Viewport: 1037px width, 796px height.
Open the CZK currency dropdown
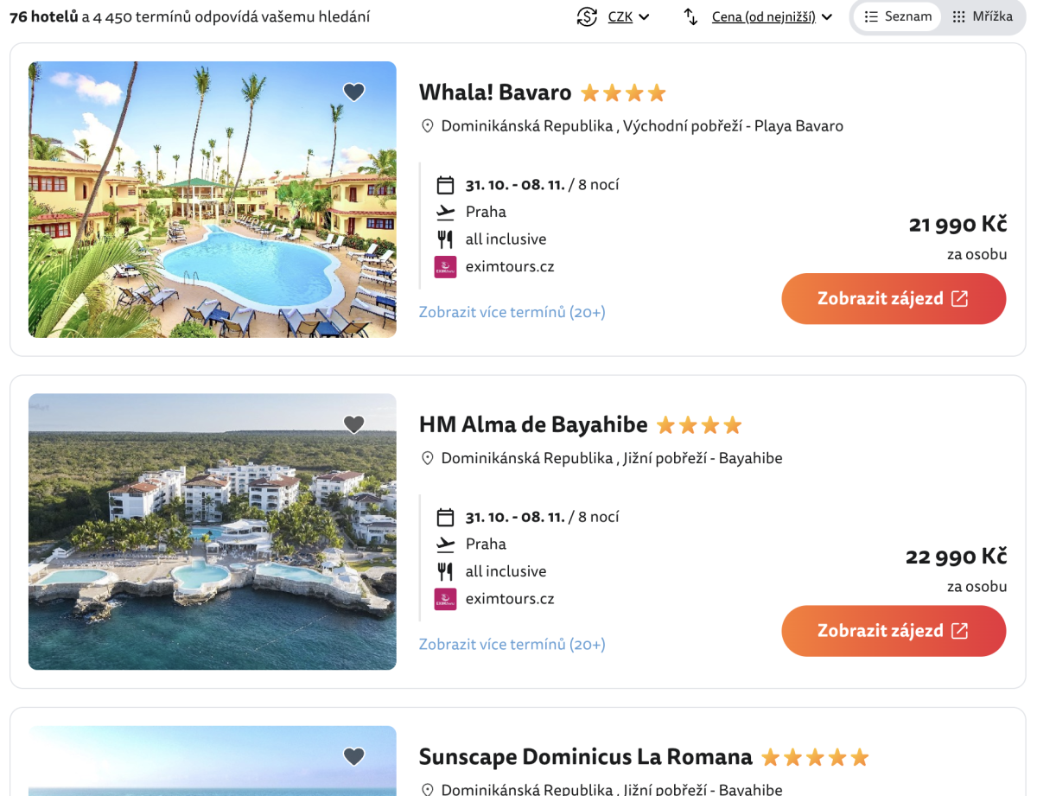point(628,16)
